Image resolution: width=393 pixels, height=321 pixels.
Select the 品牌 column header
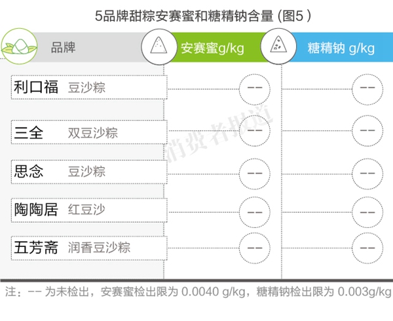point(63,48)
